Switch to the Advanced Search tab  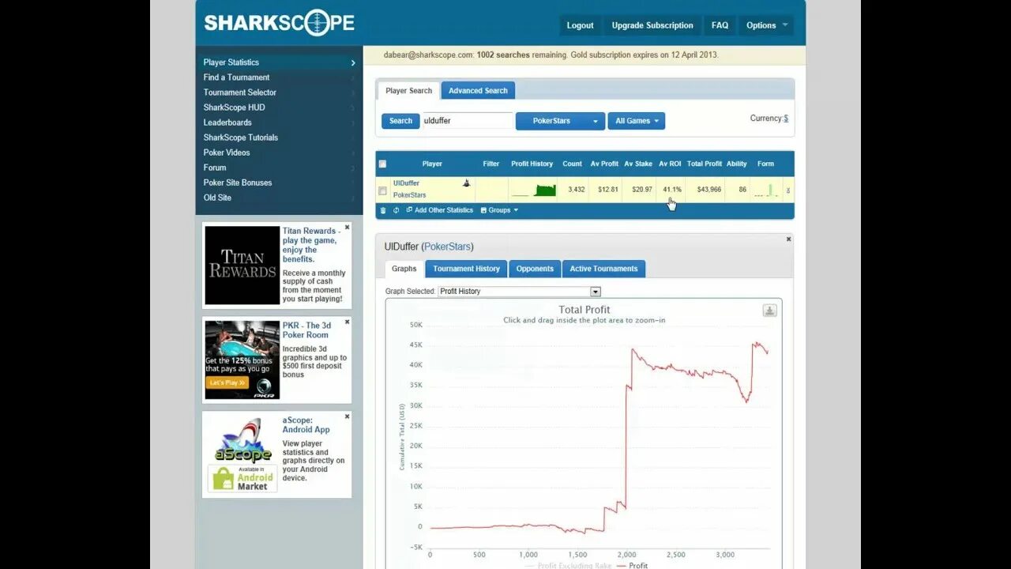pyautogui.click(x=478, y=91)
